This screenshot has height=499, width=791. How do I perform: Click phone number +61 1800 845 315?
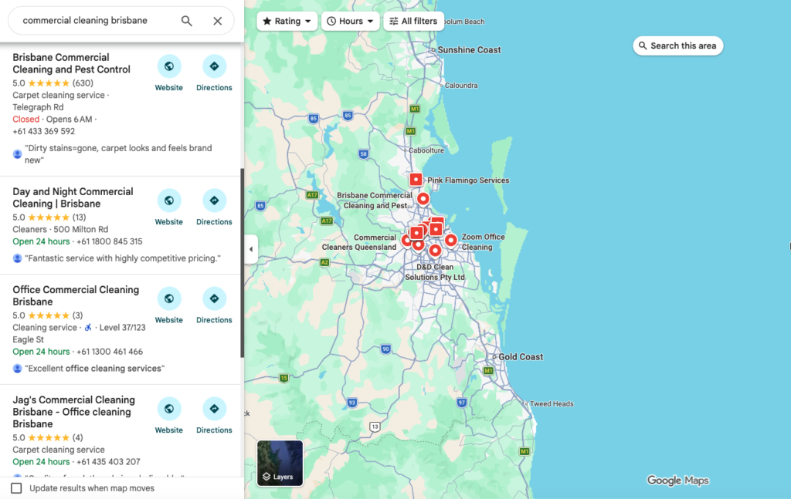(110, 241)
